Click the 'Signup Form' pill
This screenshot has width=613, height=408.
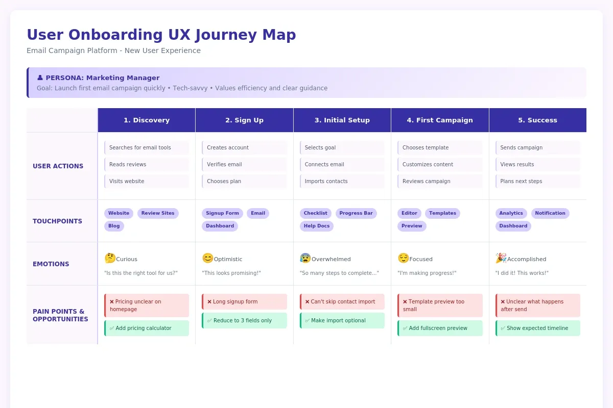tap(222, 213)
